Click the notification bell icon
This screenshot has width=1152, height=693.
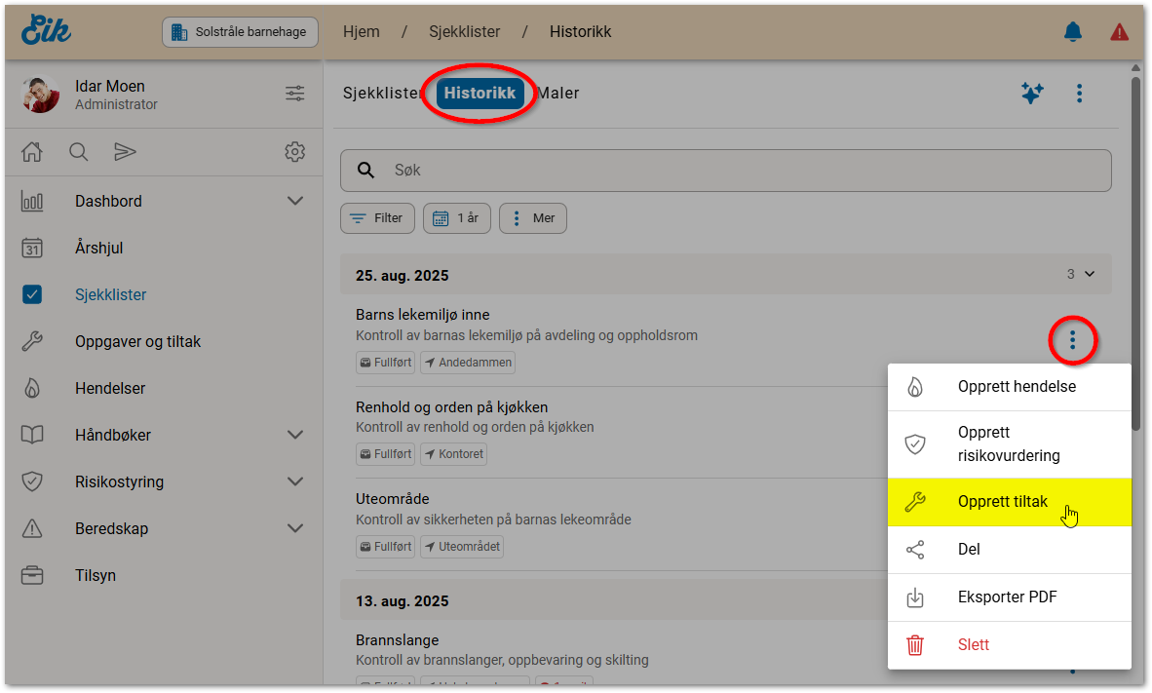coord(1072,32)
